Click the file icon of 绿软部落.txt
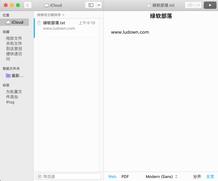Screen dimensions: 218x181 pyautogui.click(x=39, y=23)
